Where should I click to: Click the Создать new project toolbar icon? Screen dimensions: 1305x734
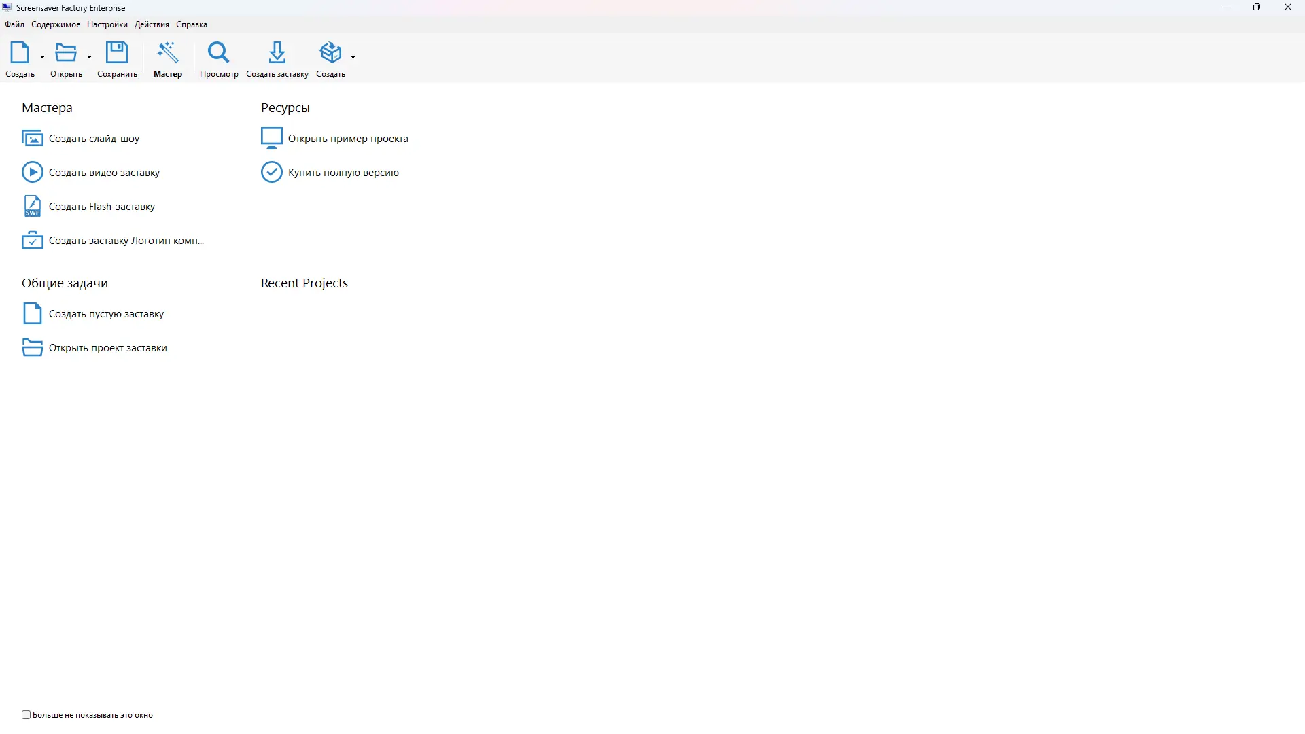pyautogui.click(x=20, y=53)
